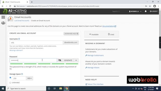Viewport: 161px width, 91px height.
Task: Click the A2 Hosting logo
Action: [x=15, y=11]
